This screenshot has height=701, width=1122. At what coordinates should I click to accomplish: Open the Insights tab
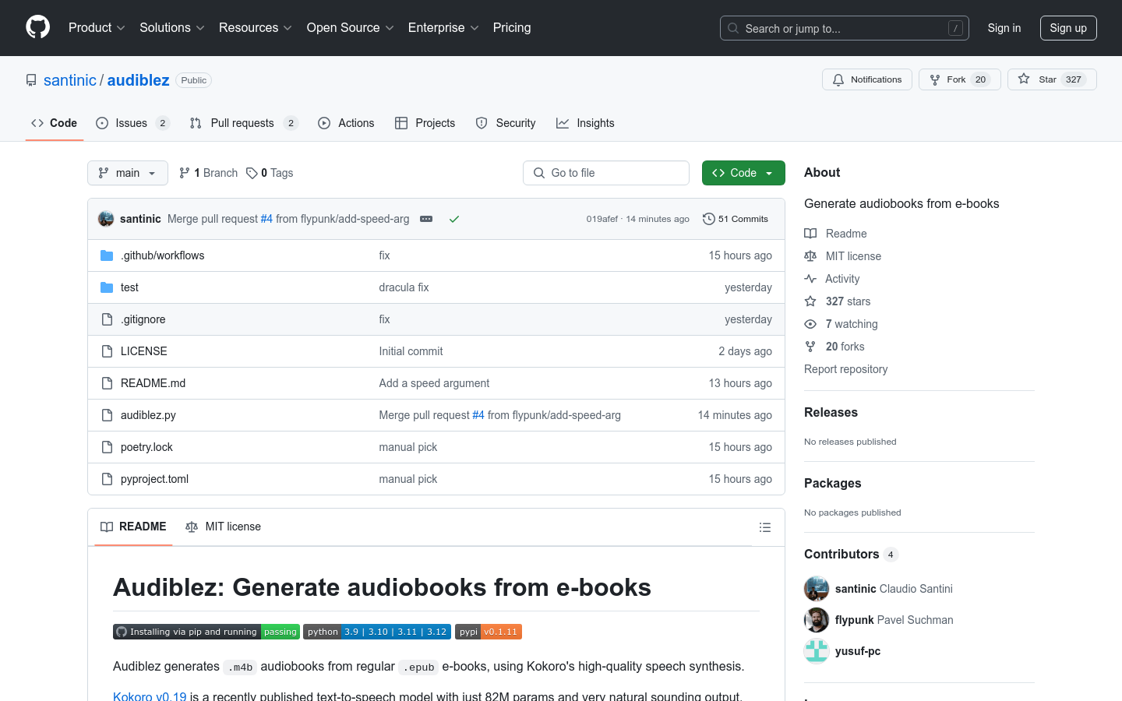click(585, 123)
